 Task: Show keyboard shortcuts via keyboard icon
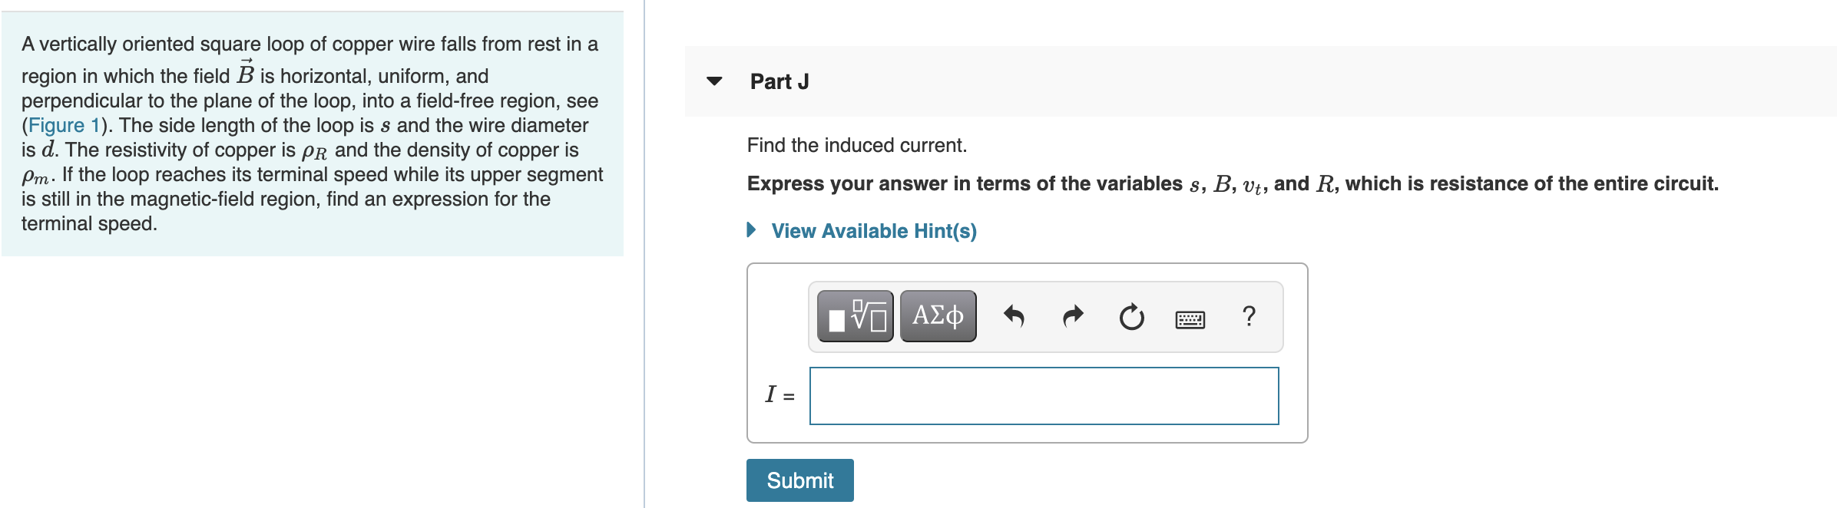pos(1190,318)
